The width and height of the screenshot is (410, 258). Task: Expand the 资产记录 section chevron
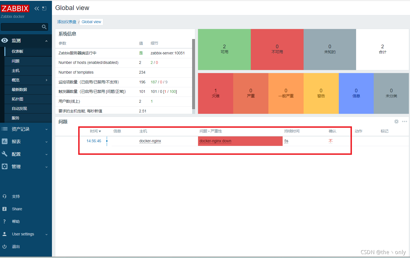[46, 129]
